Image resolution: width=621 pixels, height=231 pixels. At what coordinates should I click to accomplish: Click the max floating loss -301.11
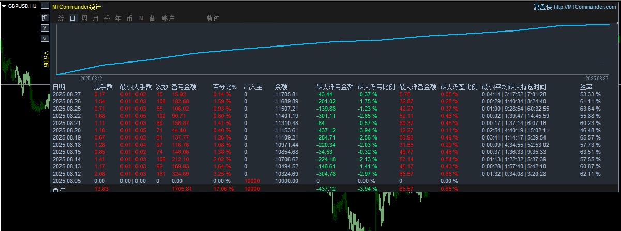[326, 116]
